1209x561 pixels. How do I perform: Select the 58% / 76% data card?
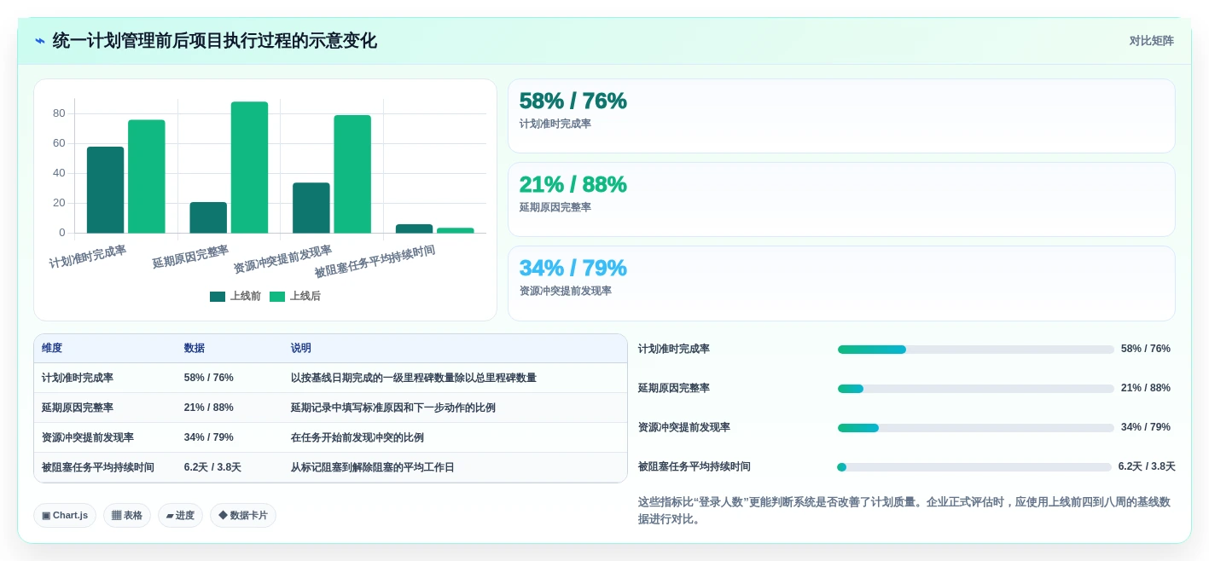[841, 116]
